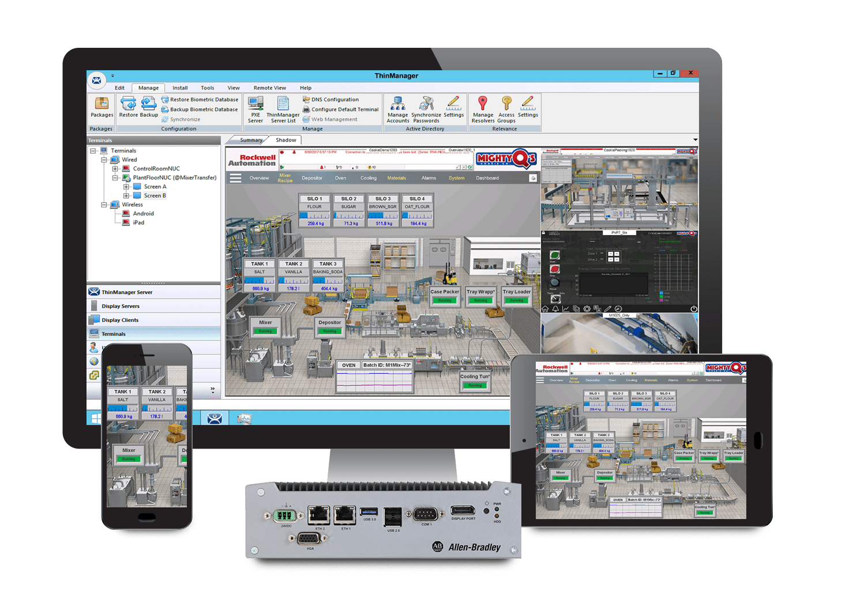This screenshot has height=607, width=868.
Task: Open Dashboard on the monitor HMI navigation
Action: tap(487, 178)
